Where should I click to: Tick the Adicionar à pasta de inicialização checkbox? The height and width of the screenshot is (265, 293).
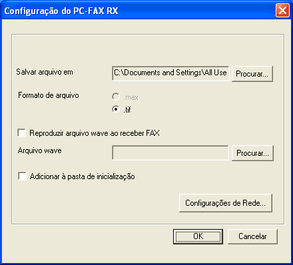click(x=22, y=176)
